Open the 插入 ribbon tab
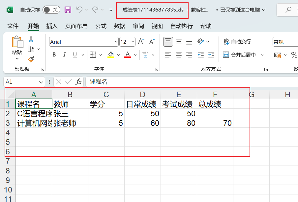This screenshot has width=298, height=202. pos(52,26)
